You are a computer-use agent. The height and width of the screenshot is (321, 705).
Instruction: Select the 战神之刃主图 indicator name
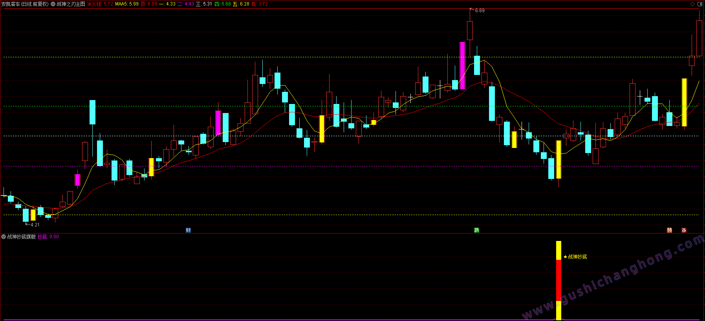pos(71,4)
